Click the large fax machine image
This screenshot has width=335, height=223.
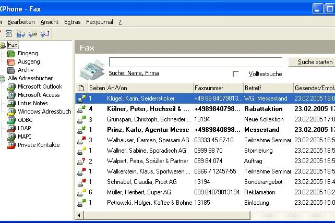tap(92, 70)
